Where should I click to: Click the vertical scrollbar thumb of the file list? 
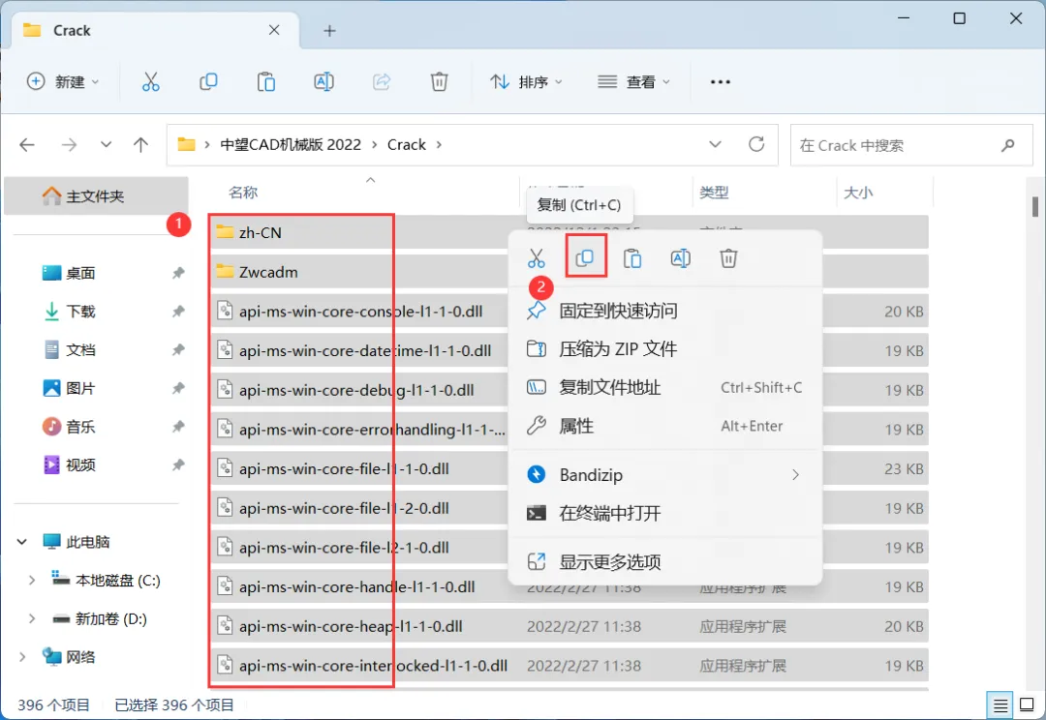click(x=1034, y=207)
